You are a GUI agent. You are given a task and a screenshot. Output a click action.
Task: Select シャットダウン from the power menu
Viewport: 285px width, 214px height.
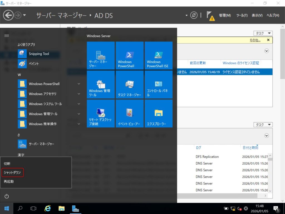tap(12, 172)
